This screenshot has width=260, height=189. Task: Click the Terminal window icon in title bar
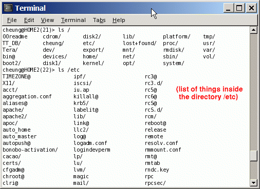tap(8, 8)
